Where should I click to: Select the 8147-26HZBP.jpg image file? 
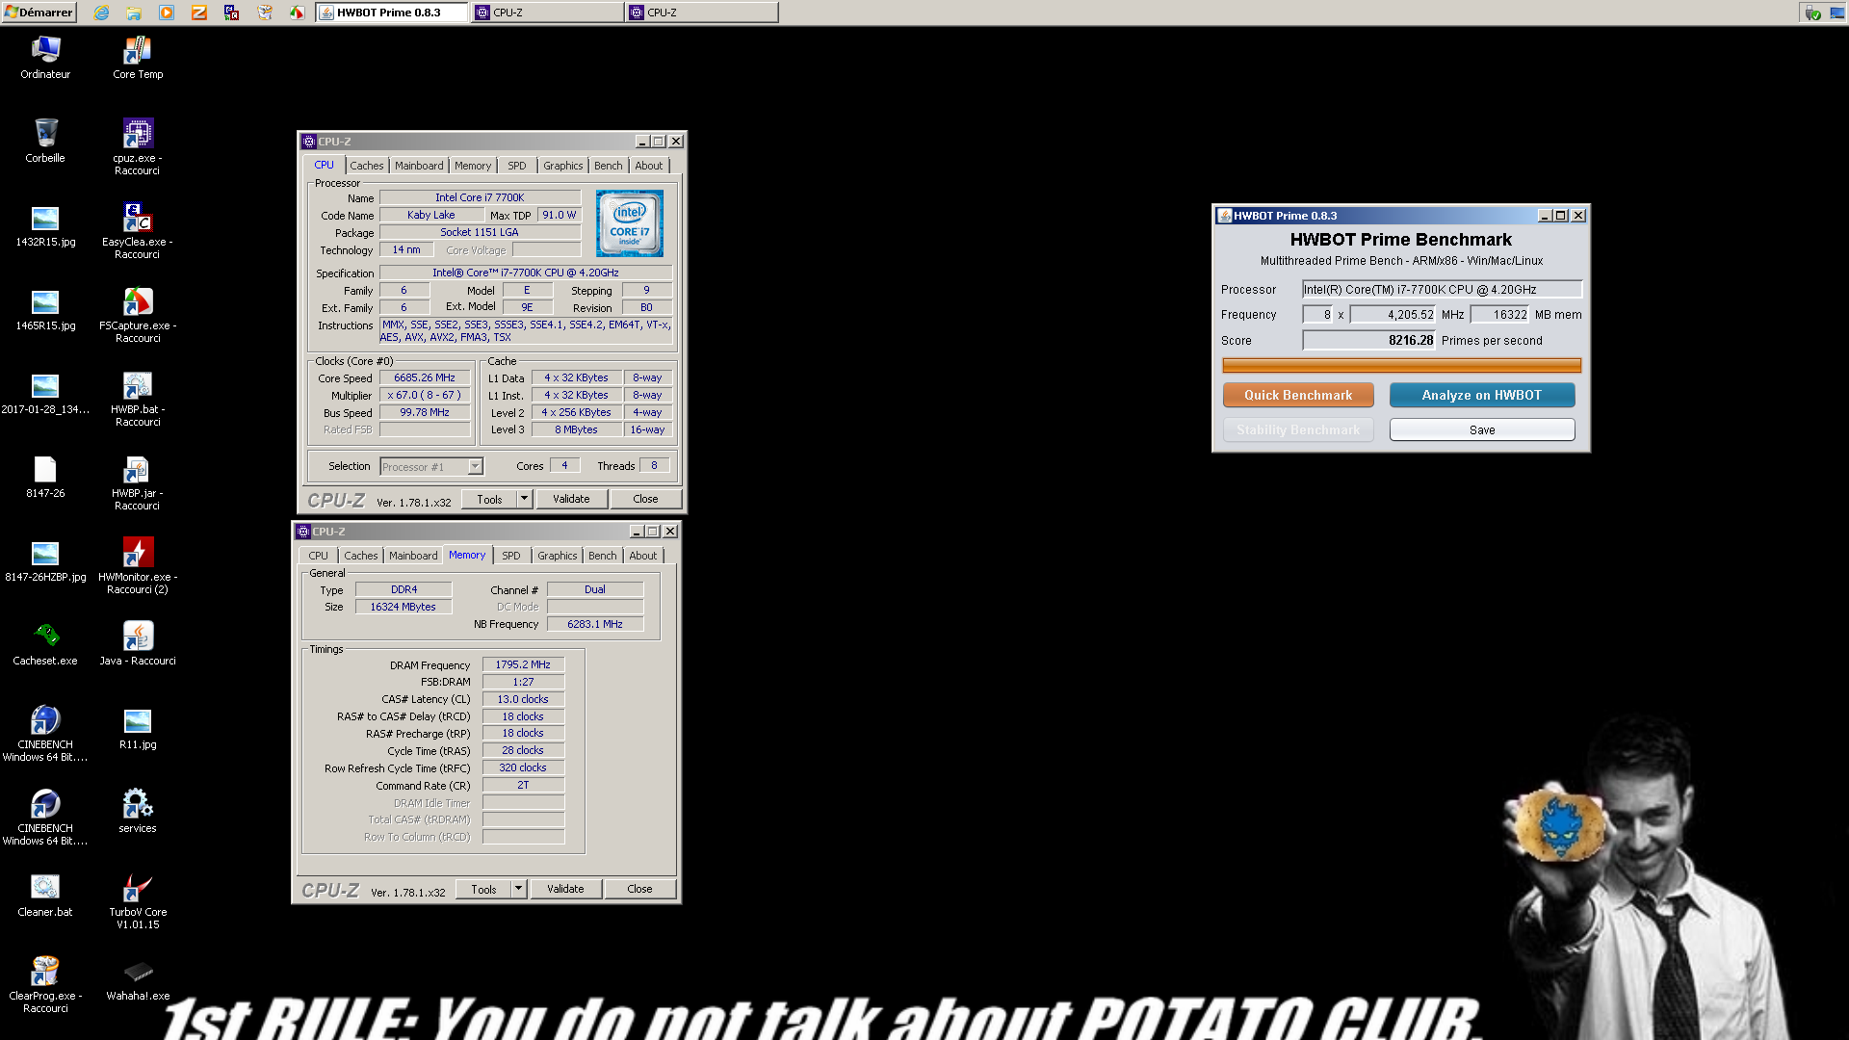tap(45, 560)
